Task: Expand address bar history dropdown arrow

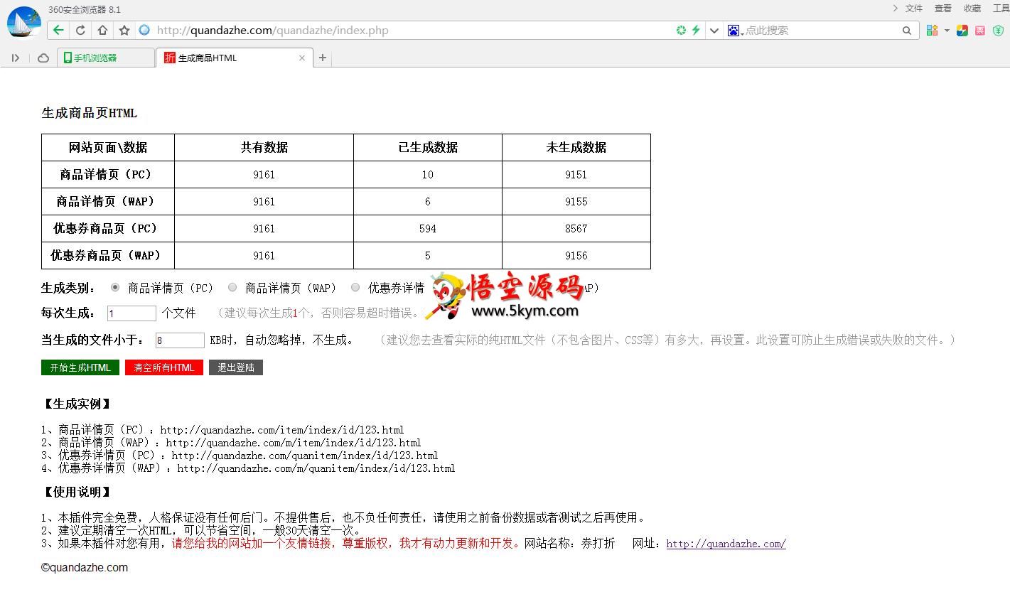Action: pos(714,31)
